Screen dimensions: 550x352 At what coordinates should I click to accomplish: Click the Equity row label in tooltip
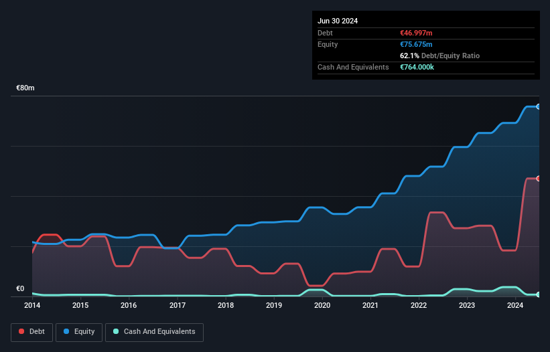pos(328,44)
